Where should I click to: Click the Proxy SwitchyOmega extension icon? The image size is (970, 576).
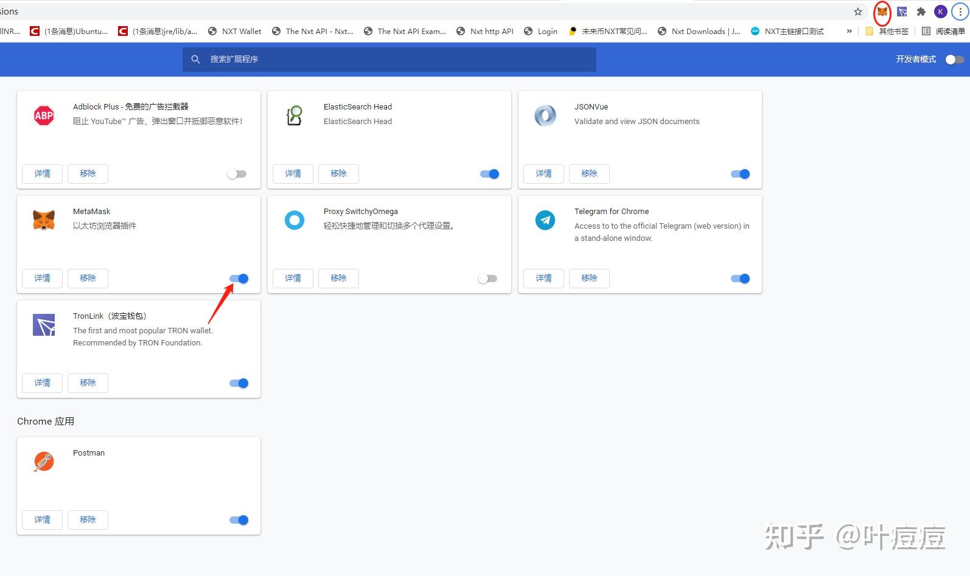coord(295,220)
